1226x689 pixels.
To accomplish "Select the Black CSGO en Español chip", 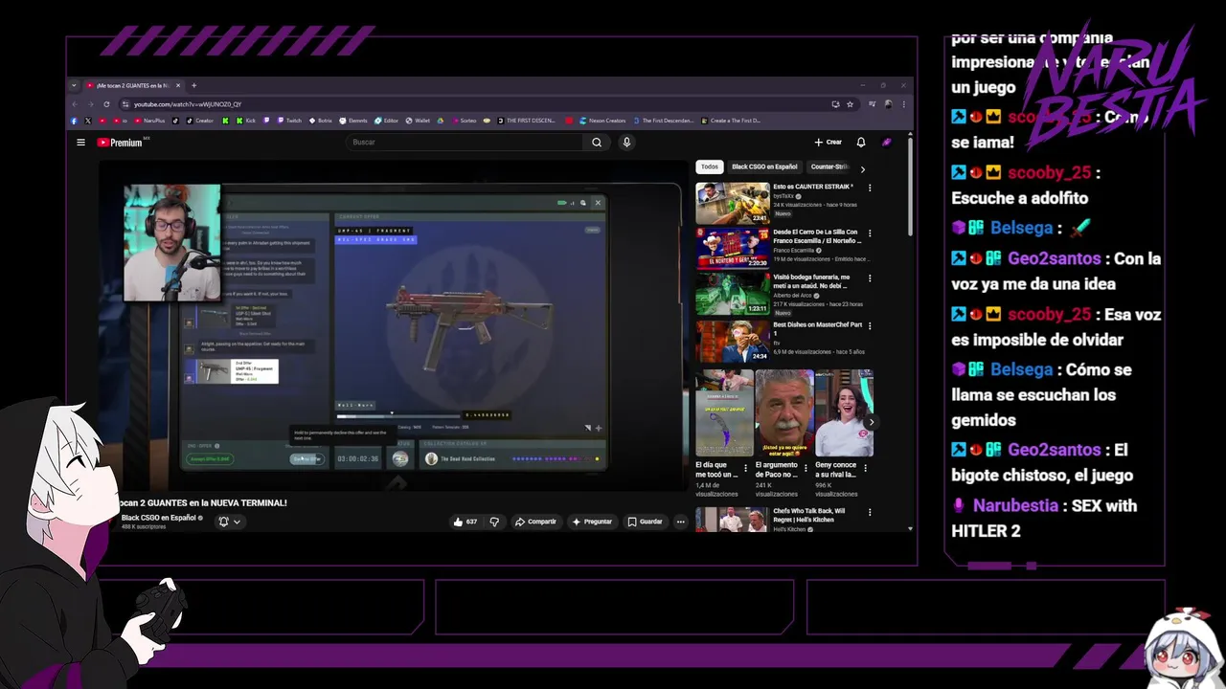I will point(764,167).
